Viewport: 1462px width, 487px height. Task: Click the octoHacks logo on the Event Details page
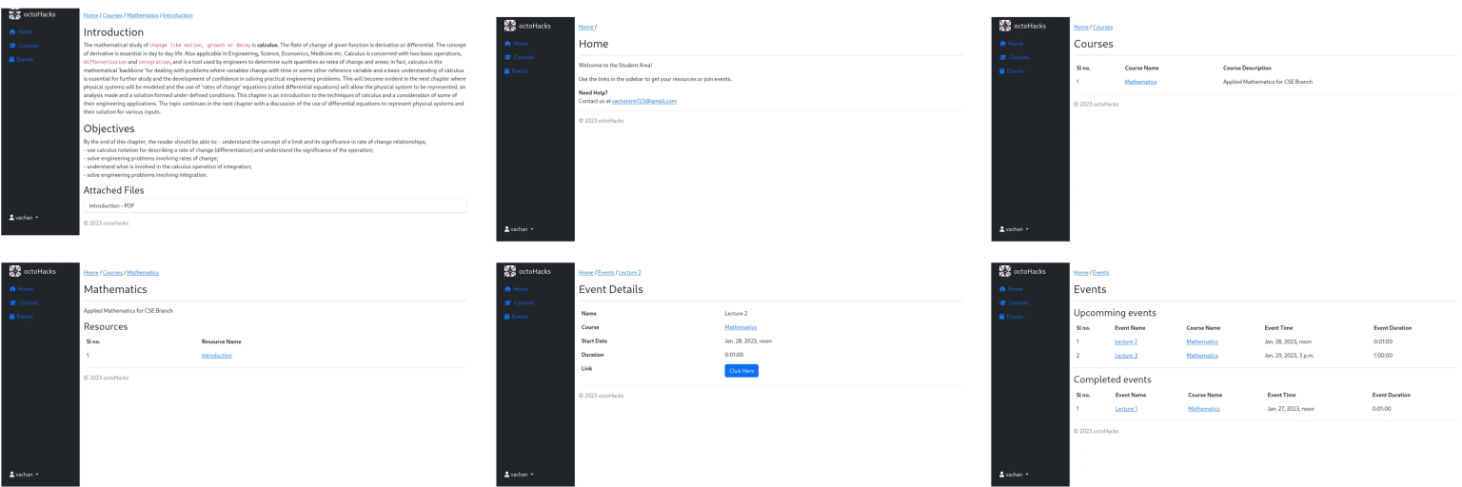click(x=509, y=271)
